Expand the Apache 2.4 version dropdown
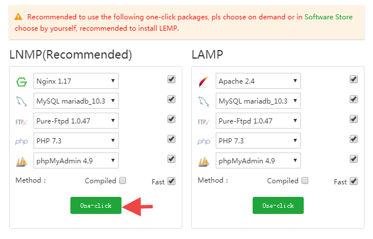This screenshot has height=239, width=373. pyautogui.click(x=258, y=81)
